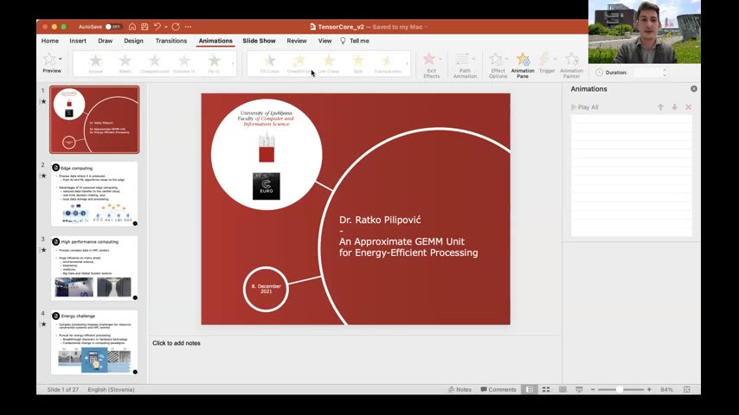This screenshot has width=739, height=415.
Task: Click the Home icon in title bar
Action: pos(132,27)
